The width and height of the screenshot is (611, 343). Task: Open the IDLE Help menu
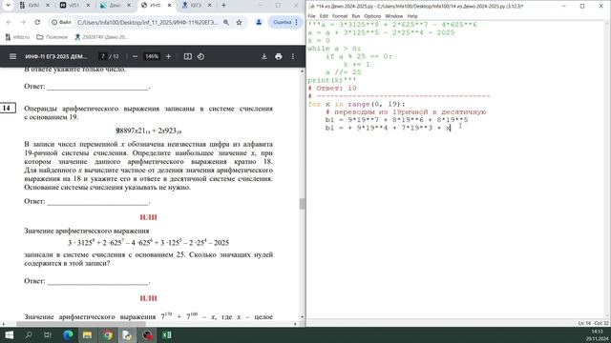[x=412, y=16]
